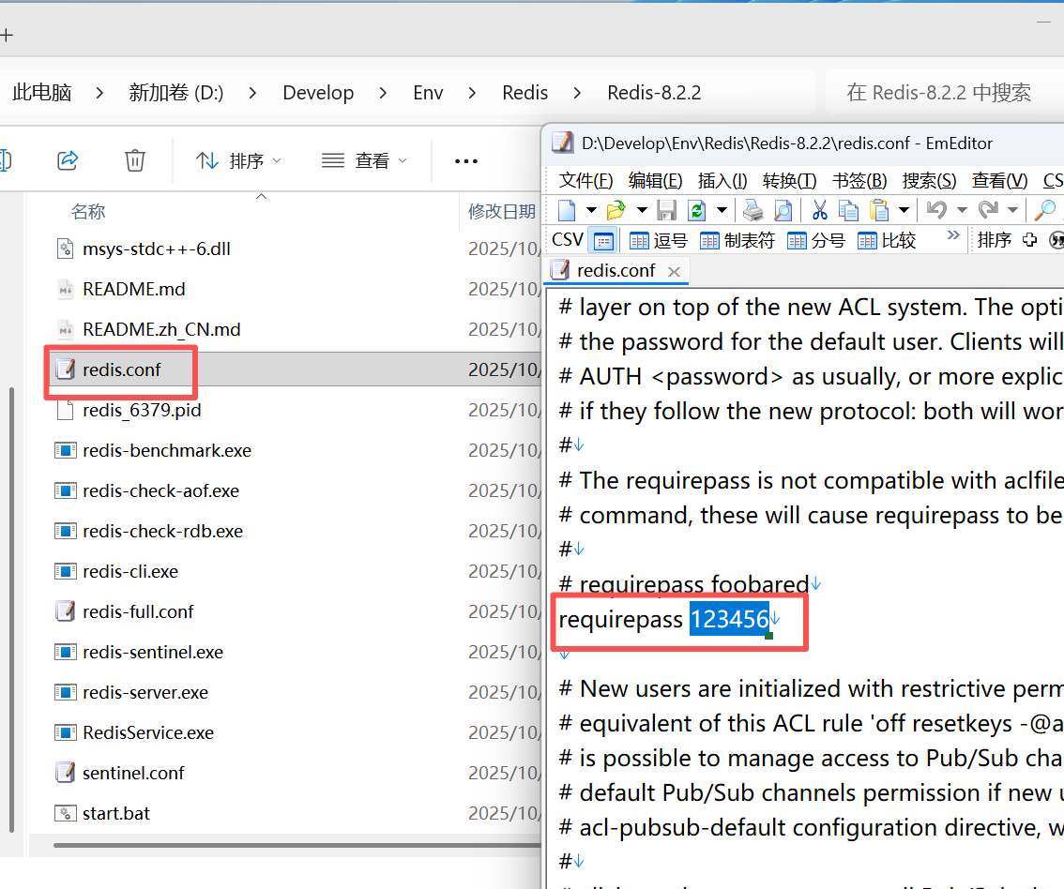The width and height of the screenshot is (1064, 889).
Task: Open the Undo history dropdown arrow
Action: tap(962, 210)
